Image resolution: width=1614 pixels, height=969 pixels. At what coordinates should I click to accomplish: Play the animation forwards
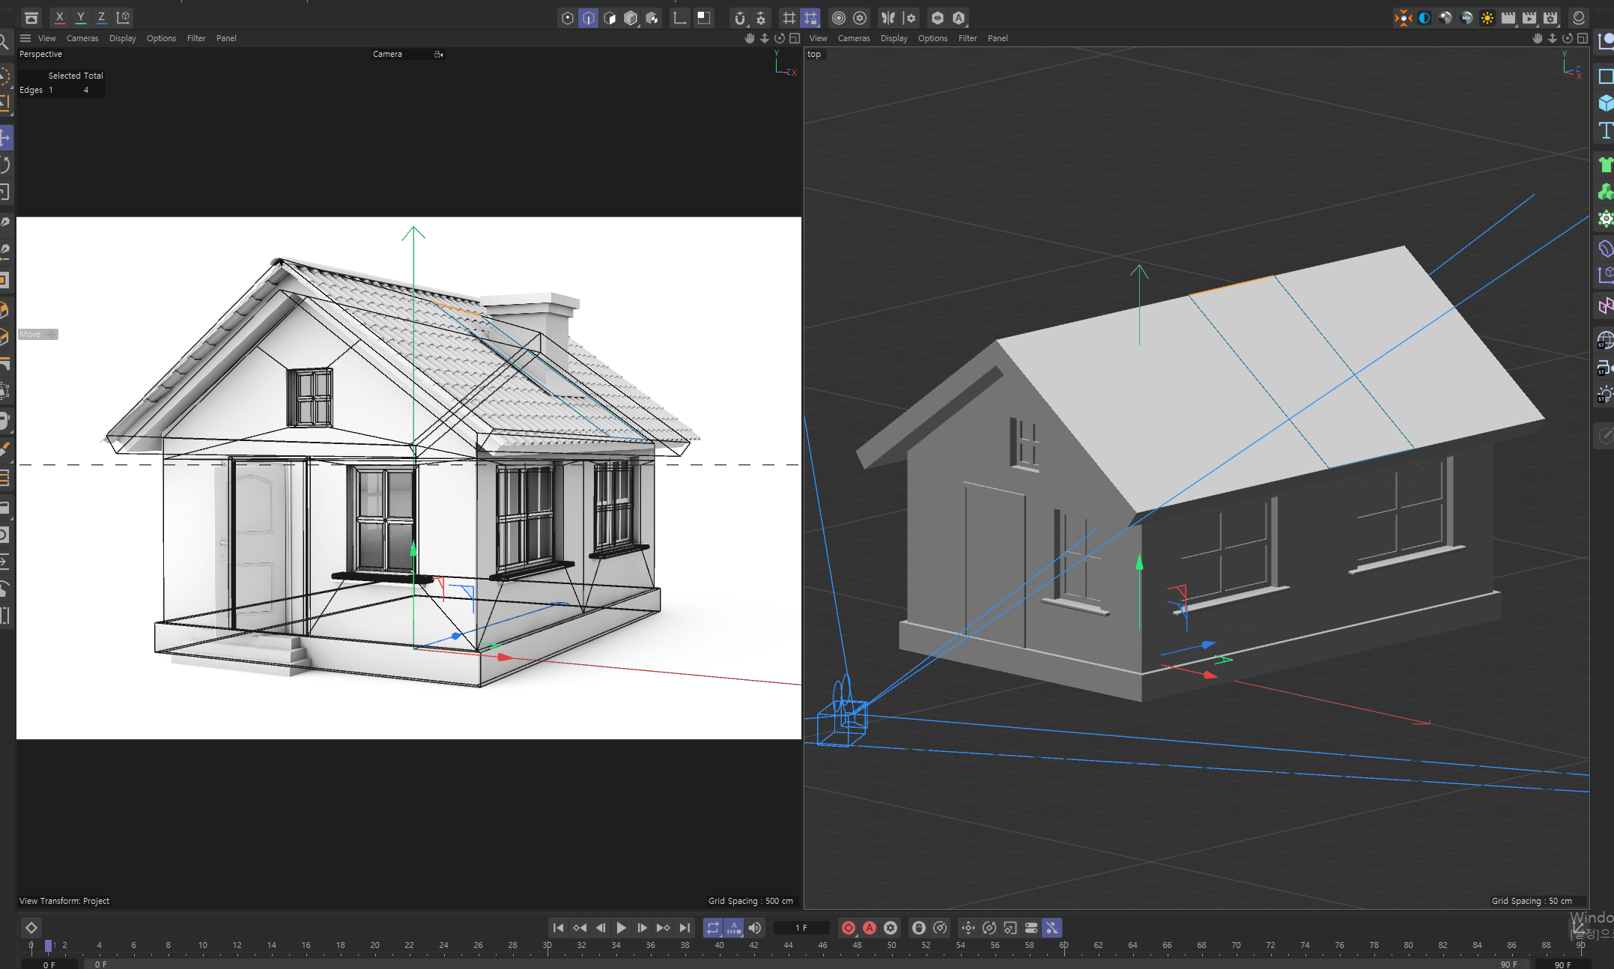pyautogui.click(x=621, y=928)
